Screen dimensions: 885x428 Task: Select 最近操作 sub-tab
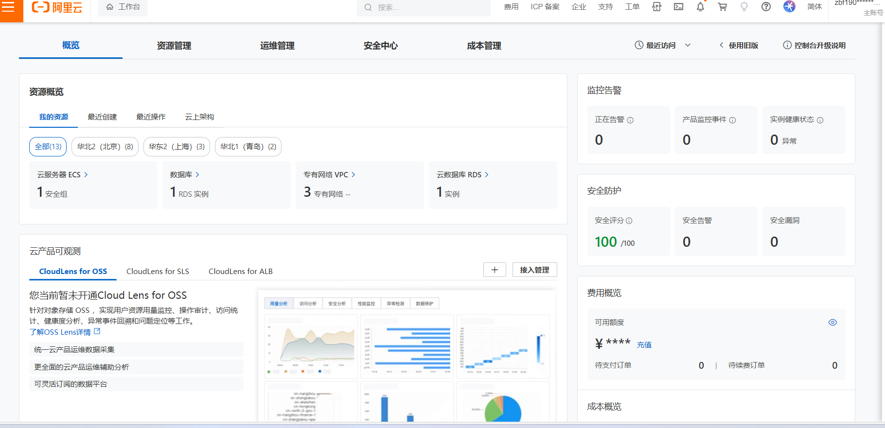point(151,117)
